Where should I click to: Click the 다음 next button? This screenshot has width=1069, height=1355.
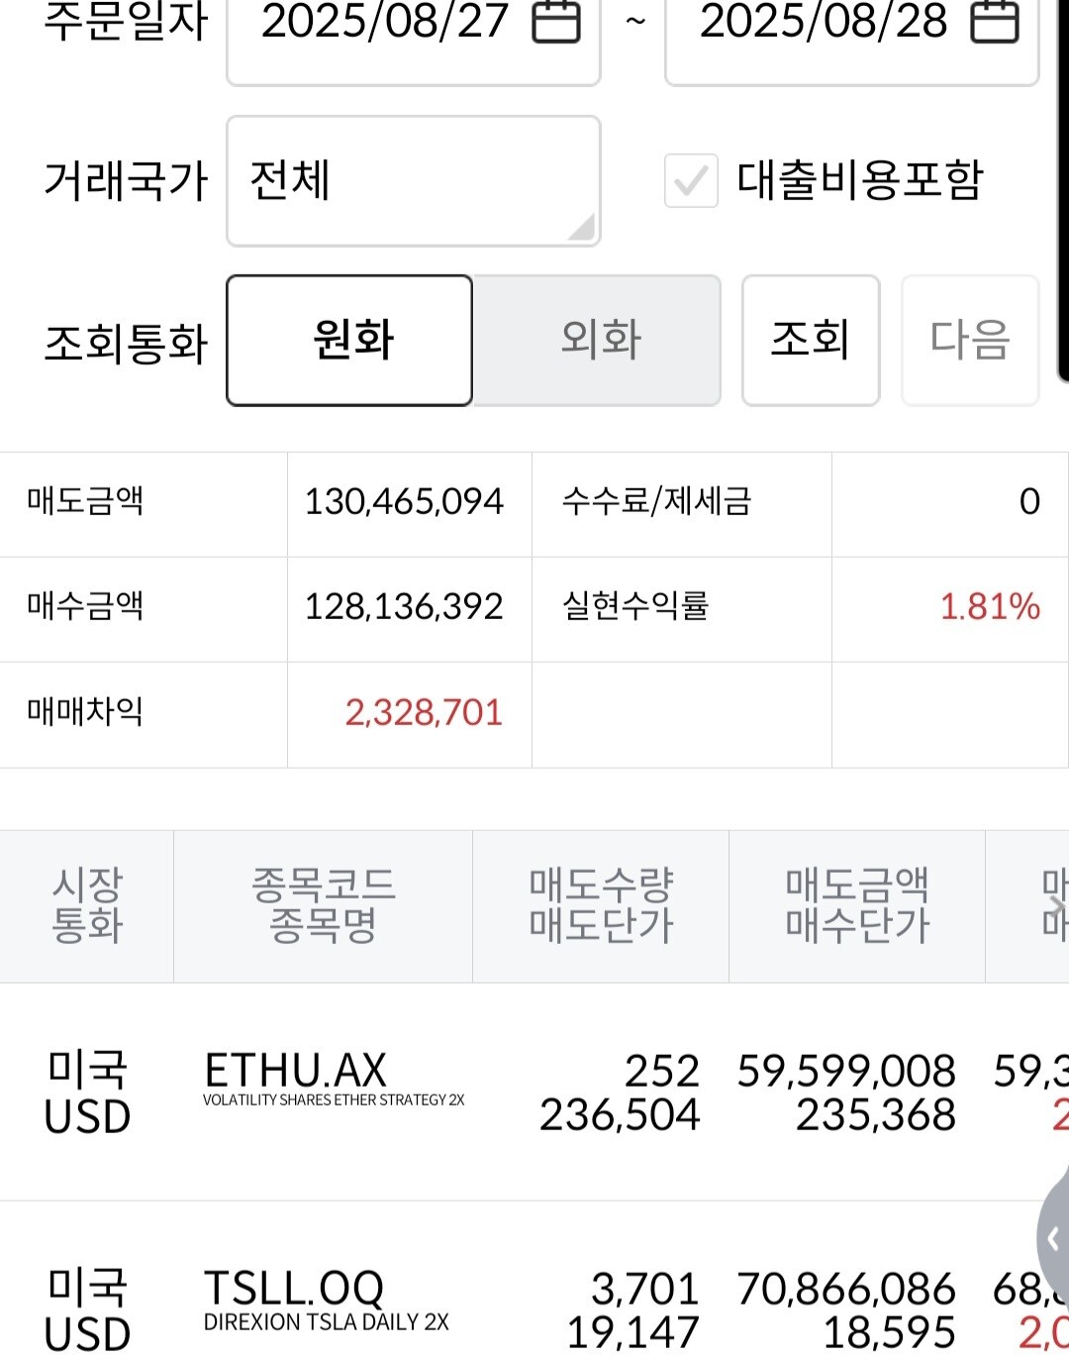pyautogui.click(x=969, y=340)
